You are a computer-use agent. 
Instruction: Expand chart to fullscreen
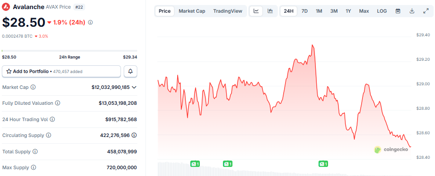click(426, 11)
